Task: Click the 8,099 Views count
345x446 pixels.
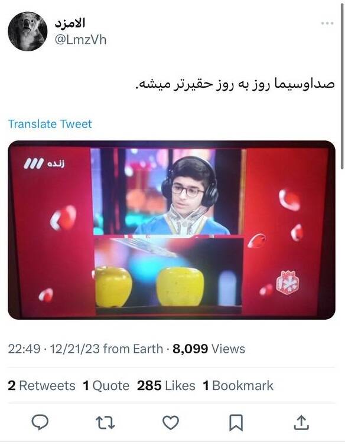Action: [x=209, y=349]
